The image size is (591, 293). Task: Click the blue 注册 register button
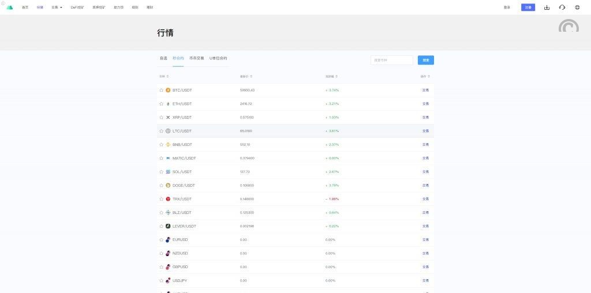528,7
